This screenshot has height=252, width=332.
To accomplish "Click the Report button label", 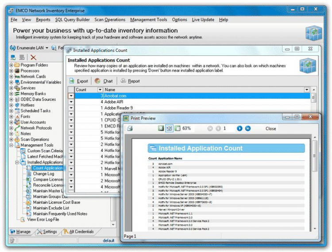I will pyautogui.click(x=134, y=81).
